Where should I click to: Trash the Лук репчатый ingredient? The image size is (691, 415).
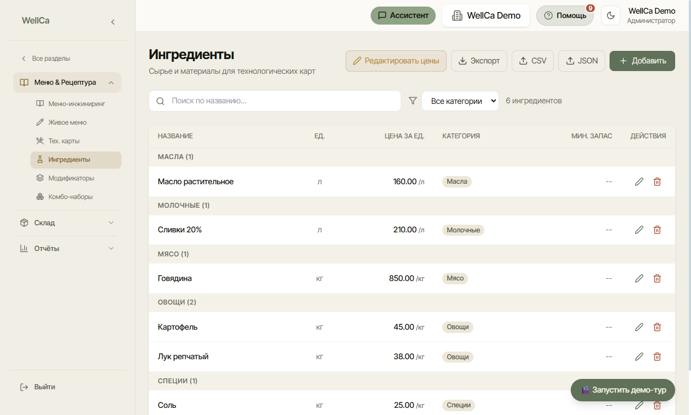tap(657, 356)
